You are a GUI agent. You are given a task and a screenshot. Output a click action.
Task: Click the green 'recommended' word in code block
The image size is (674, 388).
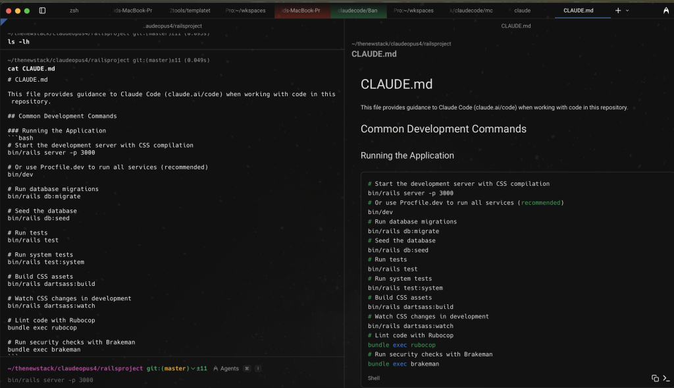[541, 203]
